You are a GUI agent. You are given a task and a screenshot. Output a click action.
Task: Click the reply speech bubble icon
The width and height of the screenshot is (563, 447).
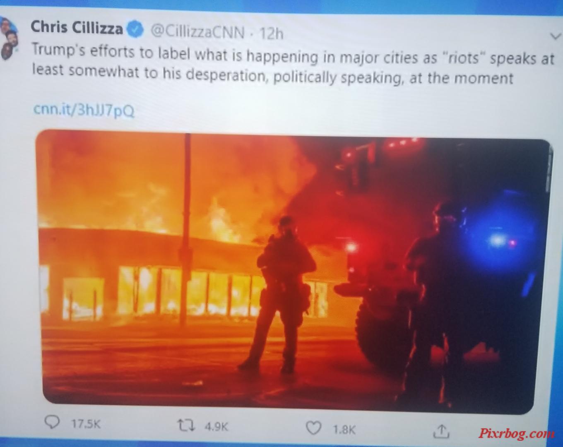click(x=52, y=422)
